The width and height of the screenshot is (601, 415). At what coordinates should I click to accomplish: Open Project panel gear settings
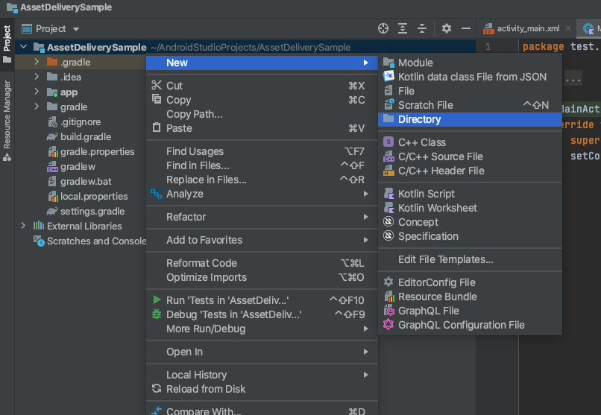click(x=447, y=28)
